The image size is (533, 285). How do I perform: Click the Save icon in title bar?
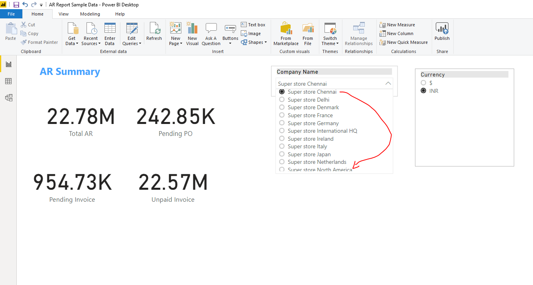pos(16,5)
